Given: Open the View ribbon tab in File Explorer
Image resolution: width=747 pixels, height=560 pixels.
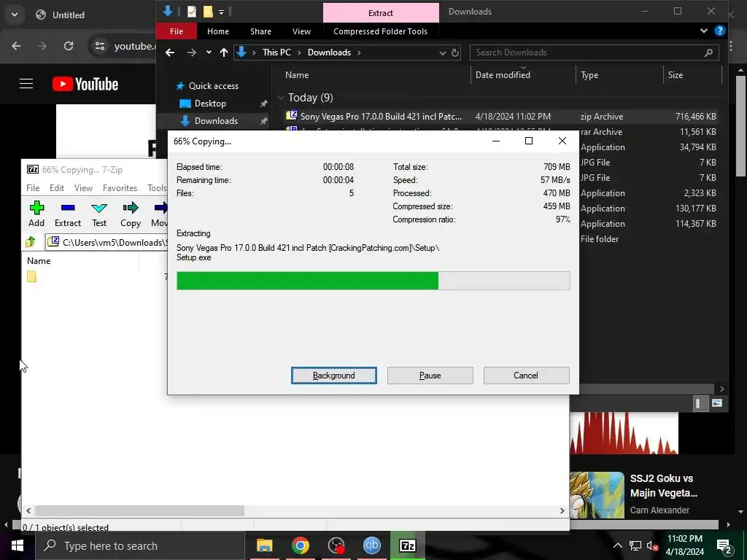Looking at the screenshot, I should pos(301,31).
